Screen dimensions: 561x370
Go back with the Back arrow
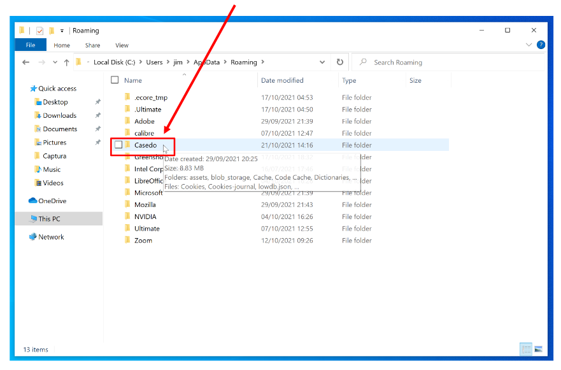(25, 62)
